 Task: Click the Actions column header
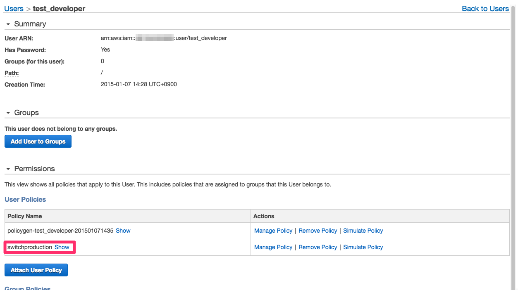click(x=264, y=216)
